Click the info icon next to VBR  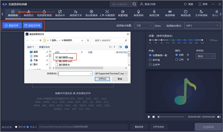point(188,55)
